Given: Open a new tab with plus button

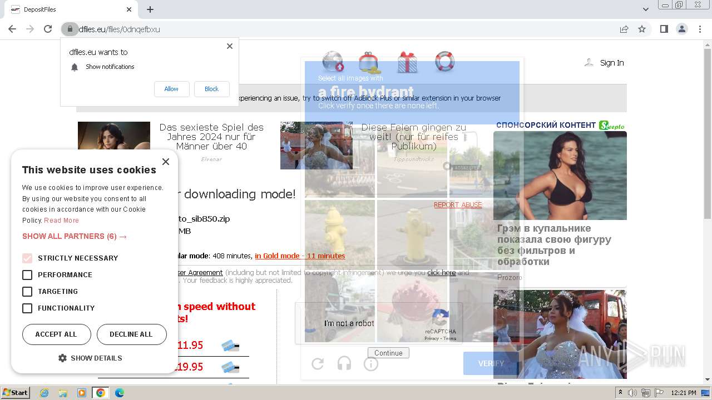Looking at the screenshot, I should [150, 9].
